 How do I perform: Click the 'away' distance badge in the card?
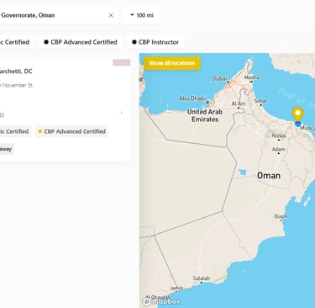coord(7,149)
